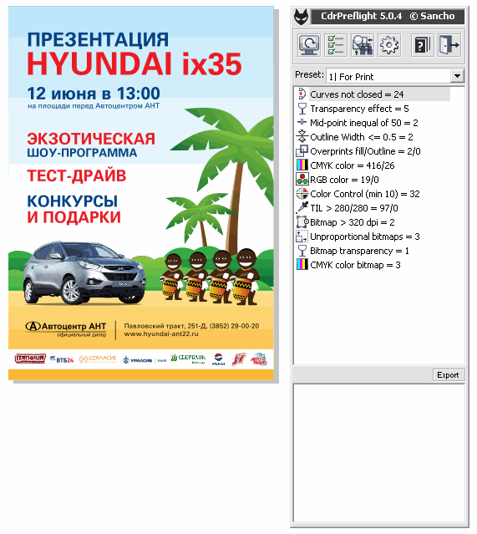Select 'Bitmap > 320 dpi = 2' entry
Screen dimensions: 477x534
353,223
